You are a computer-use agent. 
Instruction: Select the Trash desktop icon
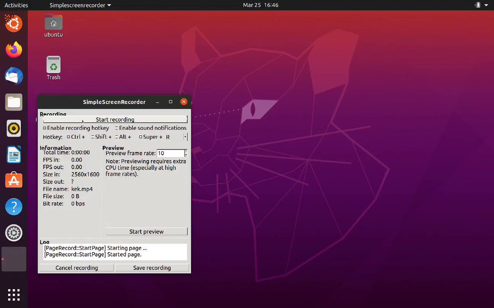pos(54,68)
